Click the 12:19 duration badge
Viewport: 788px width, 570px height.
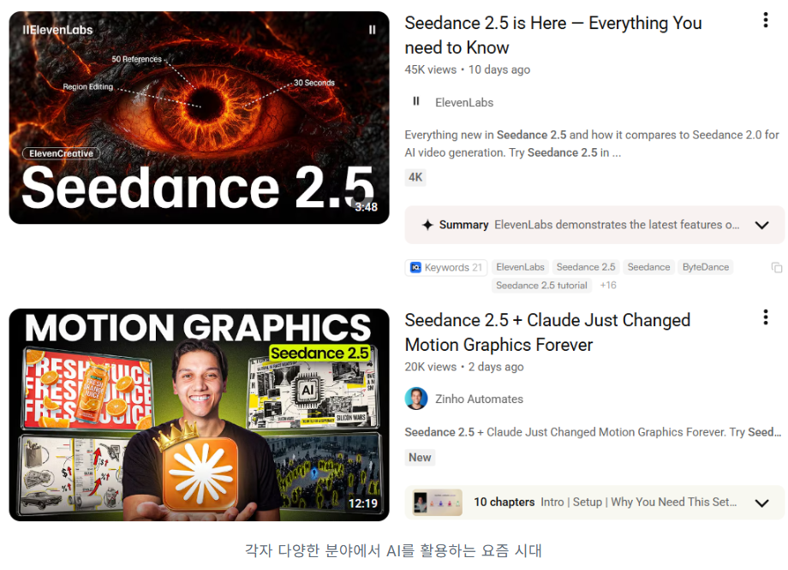[x=363, y=503]
